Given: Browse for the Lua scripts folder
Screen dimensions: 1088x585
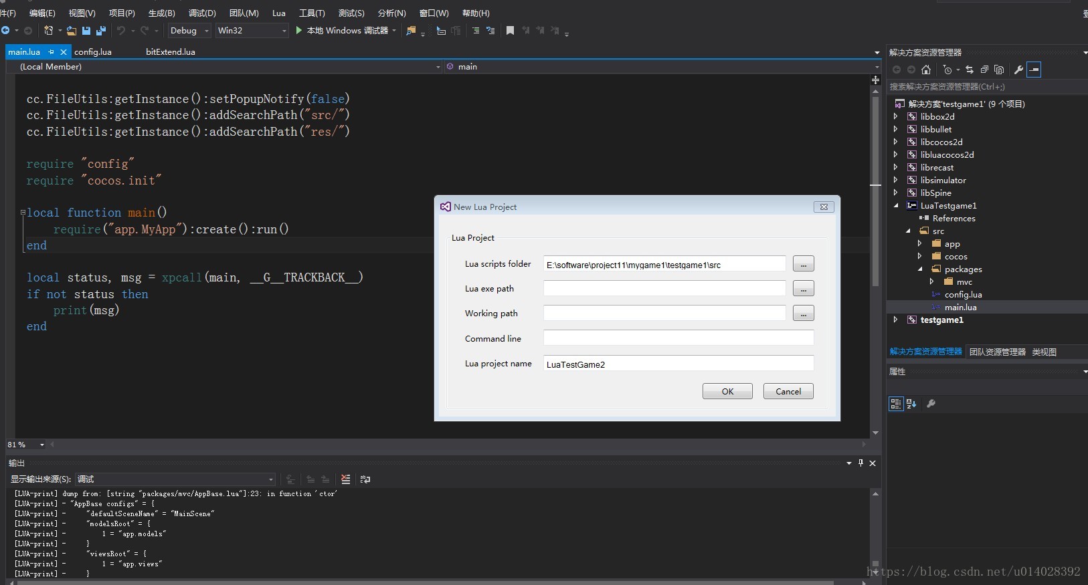Looking at the screenshot, I should 803,264.
